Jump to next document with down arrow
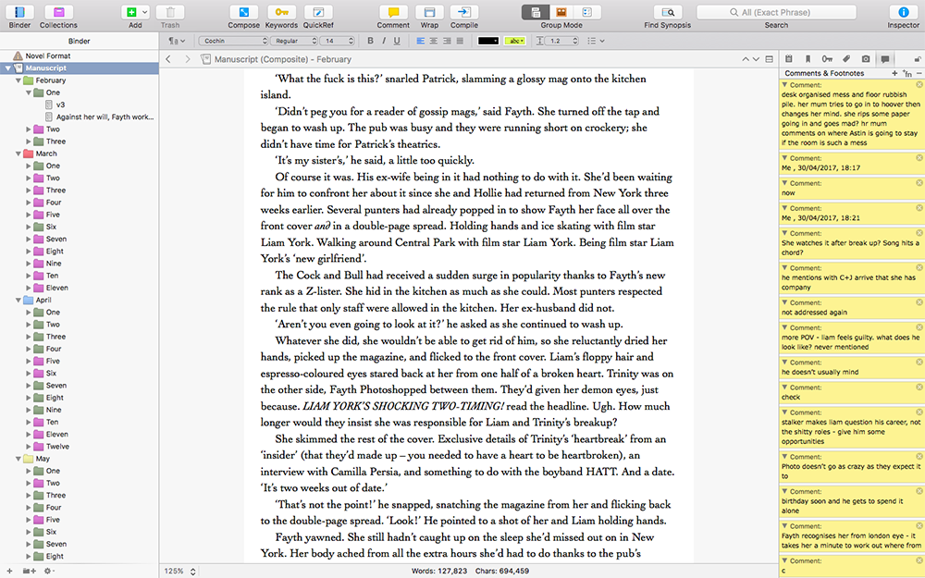The width and height of the screenshot is (925, 578). [755, 59]
